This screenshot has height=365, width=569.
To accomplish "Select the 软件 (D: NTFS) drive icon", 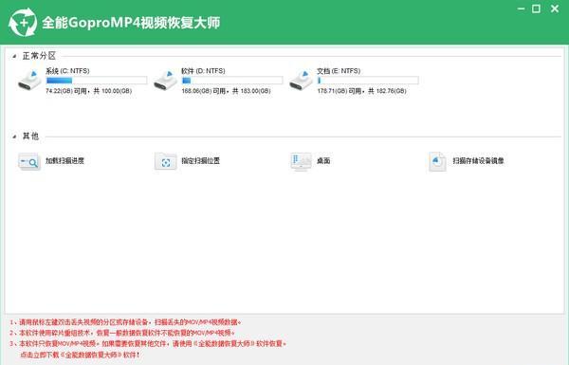I will (165, 81).
